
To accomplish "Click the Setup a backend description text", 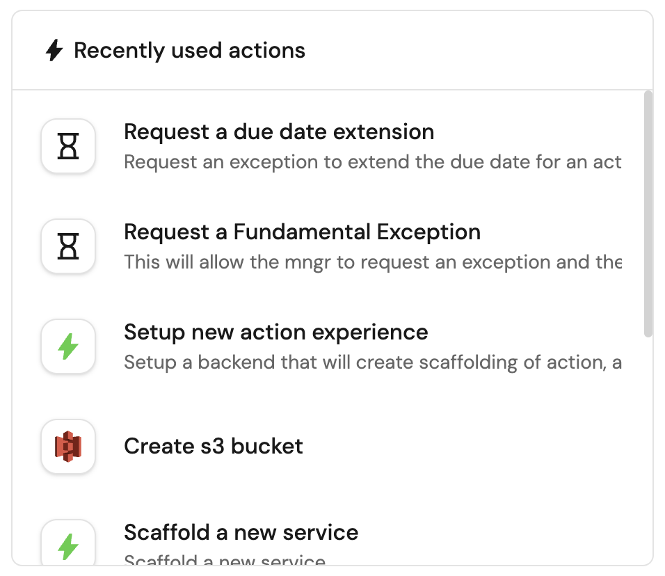I will click(x=372, y=363).
